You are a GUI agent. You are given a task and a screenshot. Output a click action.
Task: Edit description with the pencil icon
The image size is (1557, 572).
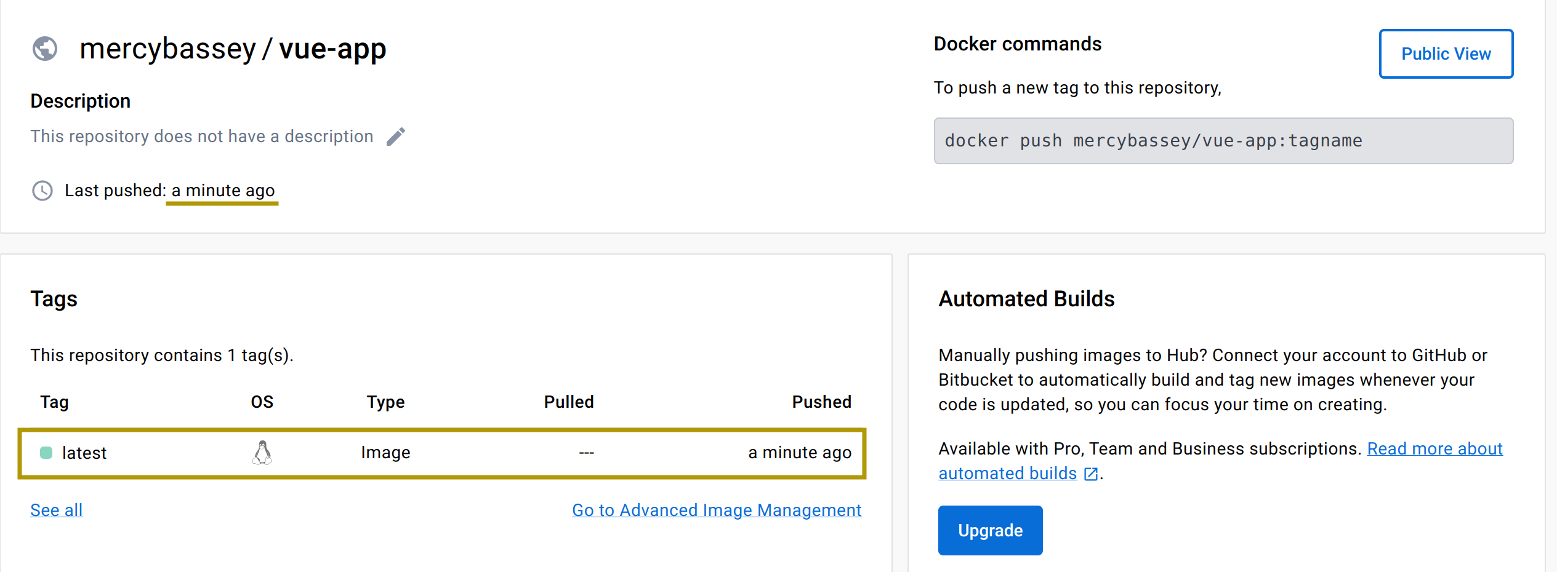coord(396,137)
